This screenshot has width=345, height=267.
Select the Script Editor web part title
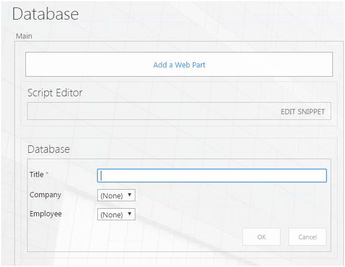[x=55, y=93]
